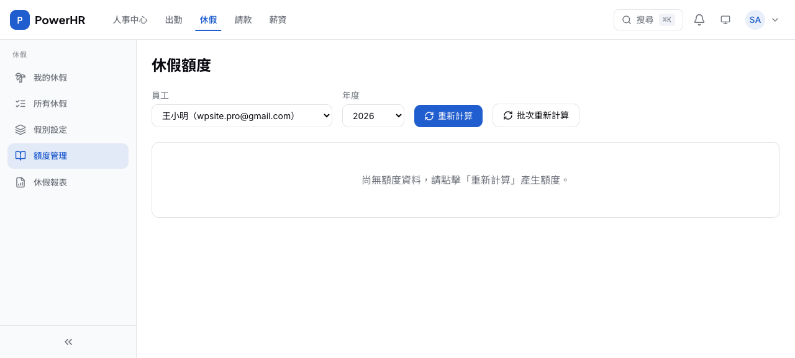This screenshot has height=358, width=795.
Task: Open the 員工 employee dropdown
Action: point(242,115)
